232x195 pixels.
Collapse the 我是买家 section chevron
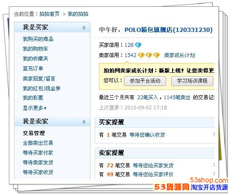point(84,28)
